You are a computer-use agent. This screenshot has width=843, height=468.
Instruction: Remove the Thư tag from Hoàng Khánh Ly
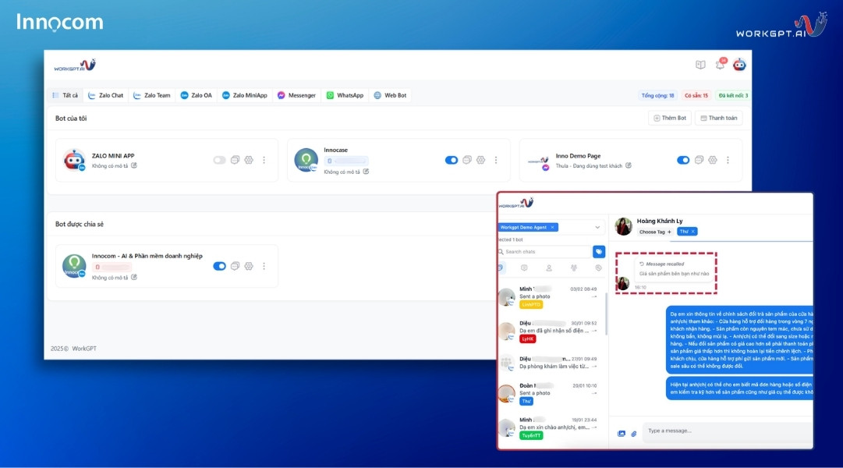[693, 232]
